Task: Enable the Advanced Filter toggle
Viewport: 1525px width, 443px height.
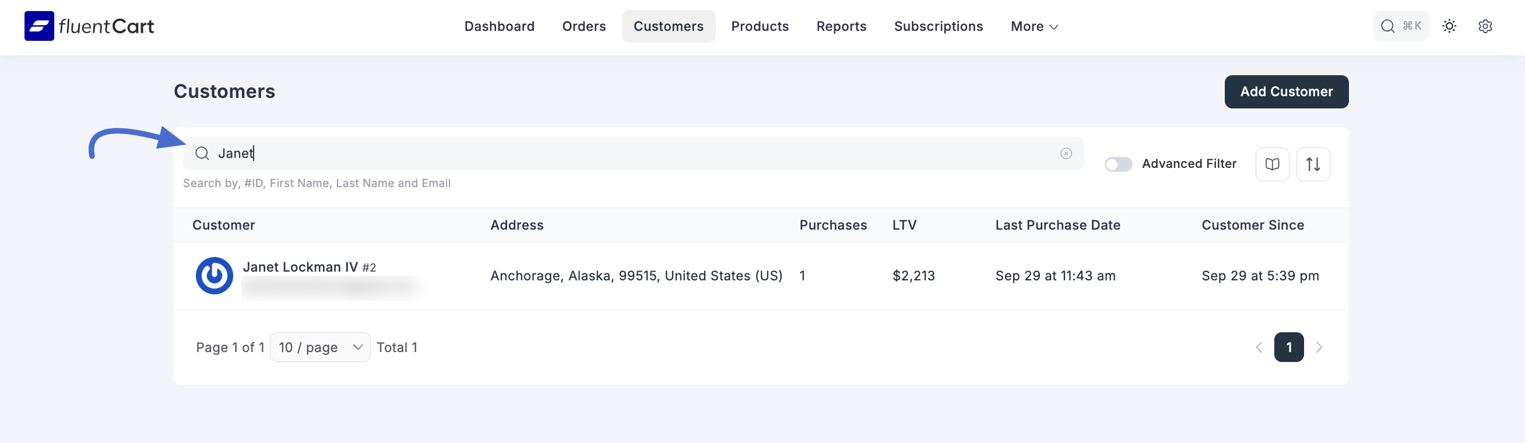Action: [1118, 164]
